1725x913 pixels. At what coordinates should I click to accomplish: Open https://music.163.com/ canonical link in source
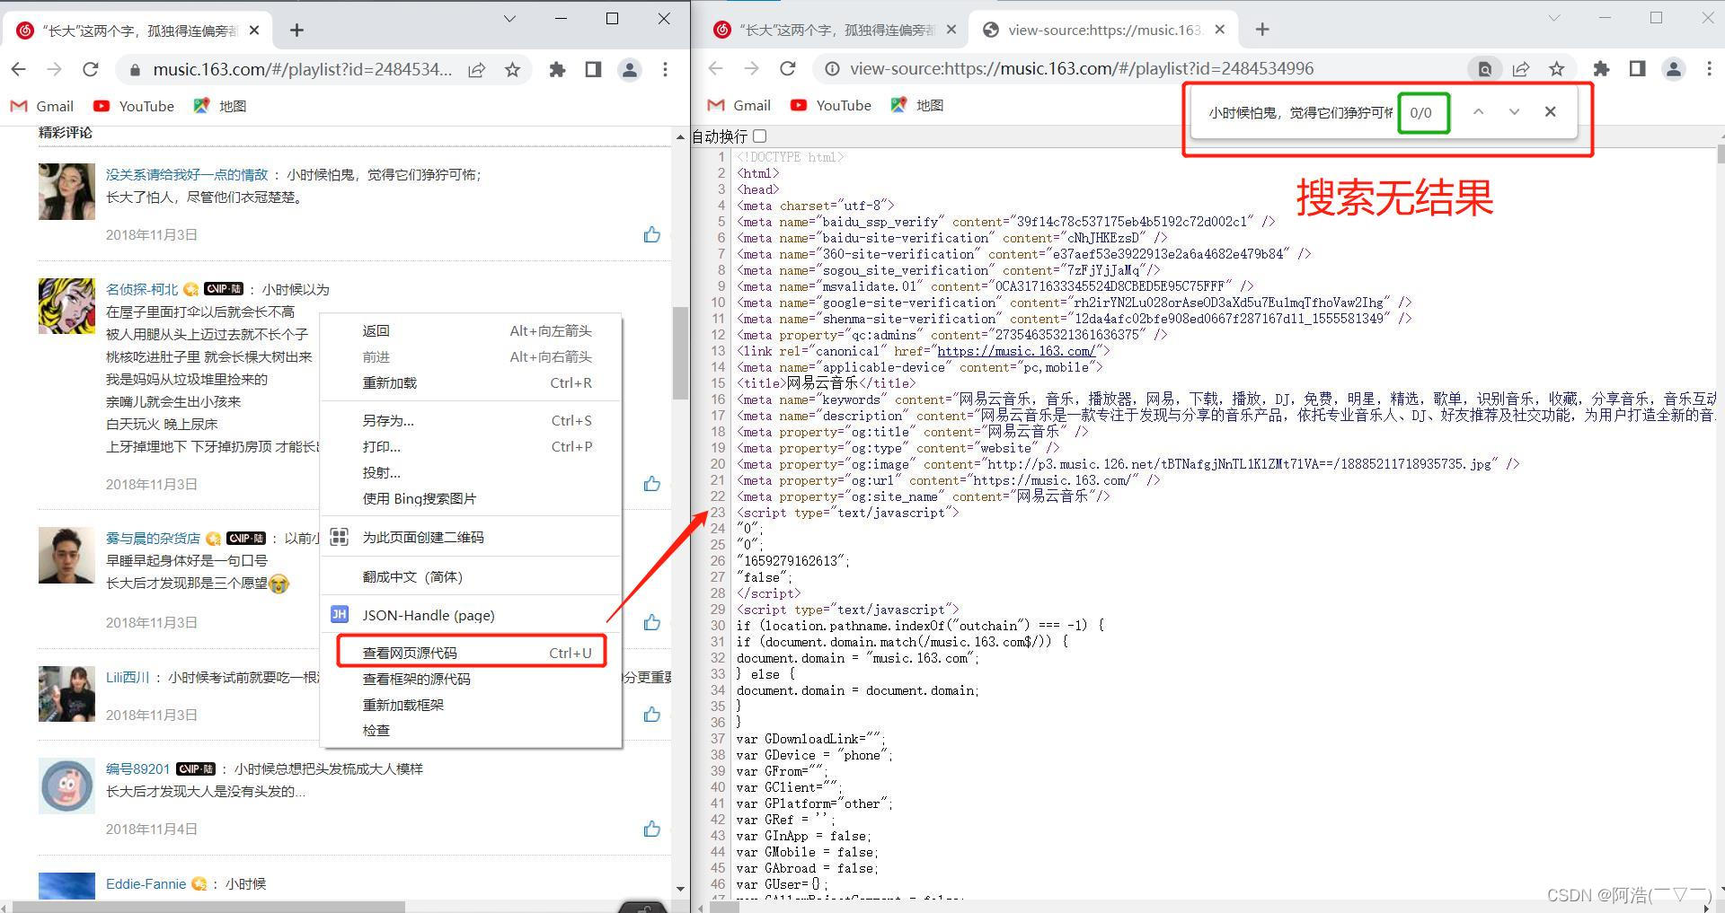pyautogui.click(x=1015, y=351)
